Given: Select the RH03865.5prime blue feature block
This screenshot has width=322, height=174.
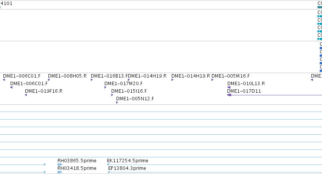Looking at the screenshot, I should [60, 165].
